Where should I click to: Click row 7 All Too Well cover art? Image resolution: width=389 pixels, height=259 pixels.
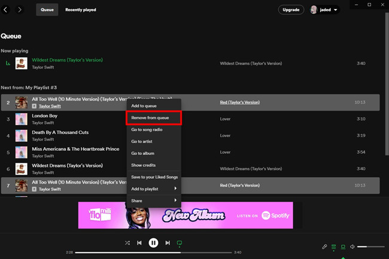[x=22, y=185]
